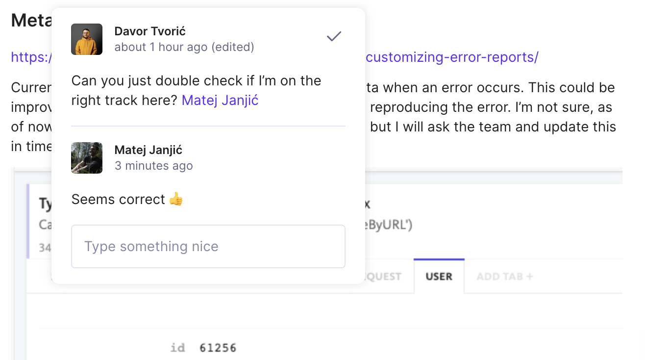Click the 'Seems correct' reply text
This screenshot has height=360, width=645.
pyautogui.click(x=118, y=200)
